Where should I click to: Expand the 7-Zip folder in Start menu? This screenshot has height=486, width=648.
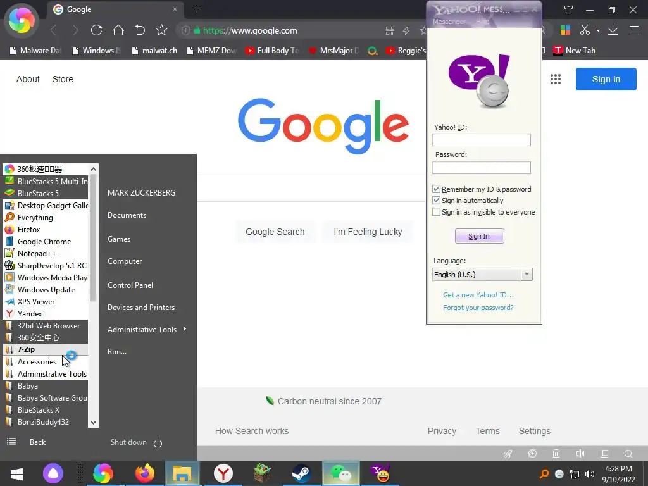tap(46, 349)
